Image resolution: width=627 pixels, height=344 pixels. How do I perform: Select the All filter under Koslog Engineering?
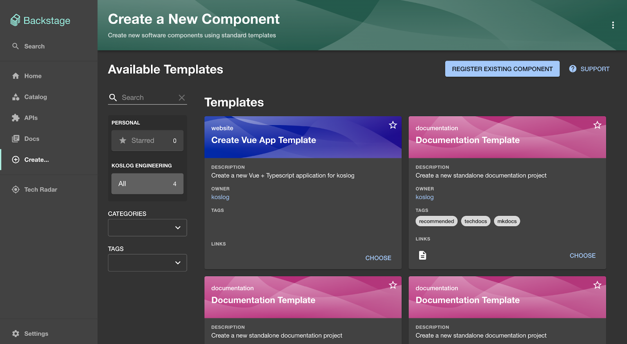tap(147, 184)
